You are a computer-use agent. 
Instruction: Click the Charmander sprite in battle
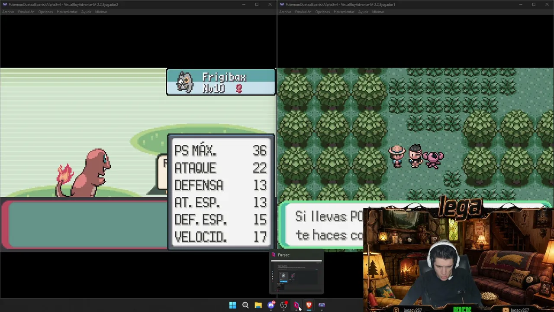[84, 173]
